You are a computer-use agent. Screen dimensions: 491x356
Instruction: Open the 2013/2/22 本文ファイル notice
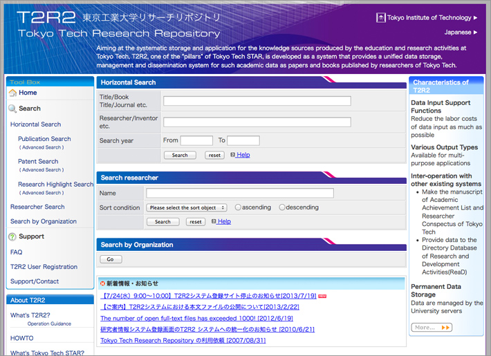(x=200, y=307)
